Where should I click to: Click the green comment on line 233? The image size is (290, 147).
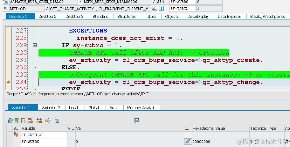click(x=164, y=75)
